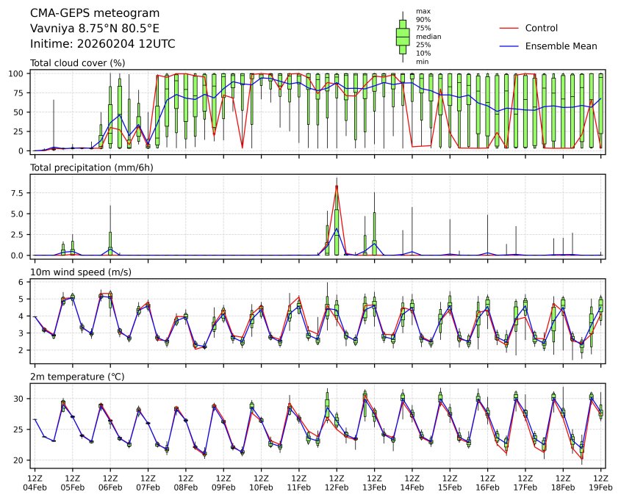
Task: Click the '12Z 19Feb' time axis label
Action: pyautogui.click(x=601, y=482)
